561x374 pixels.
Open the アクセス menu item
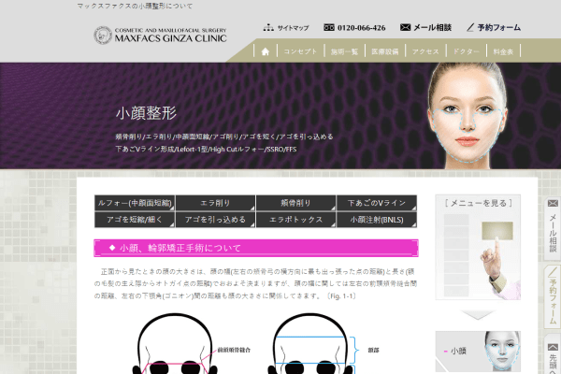(x=425, y=51)
